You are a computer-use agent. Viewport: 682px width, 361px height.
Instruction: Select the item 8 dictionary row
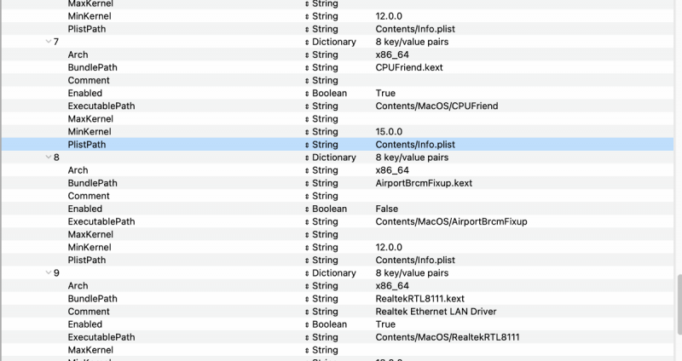click(x=338, y=158)
